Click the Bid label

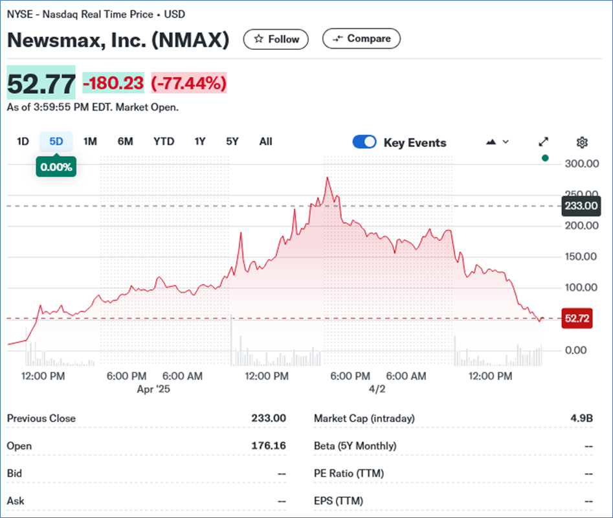click(x=14, y=473)
